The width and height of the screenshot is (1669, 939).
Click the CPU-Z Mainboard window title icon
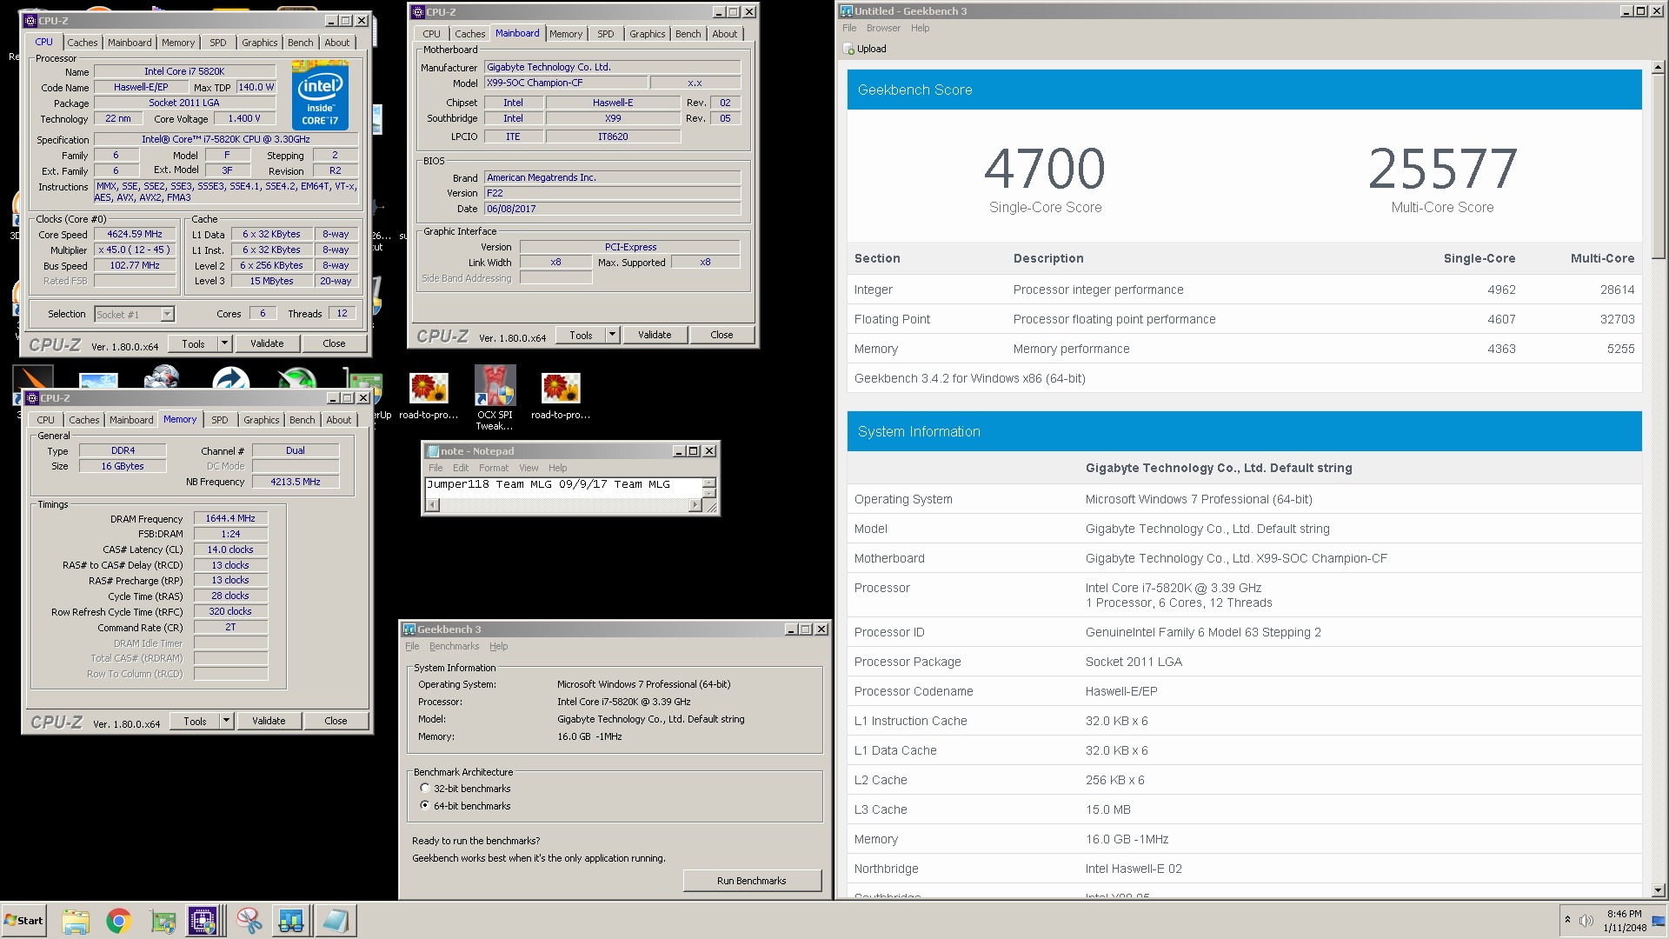(x=418, y=12)
